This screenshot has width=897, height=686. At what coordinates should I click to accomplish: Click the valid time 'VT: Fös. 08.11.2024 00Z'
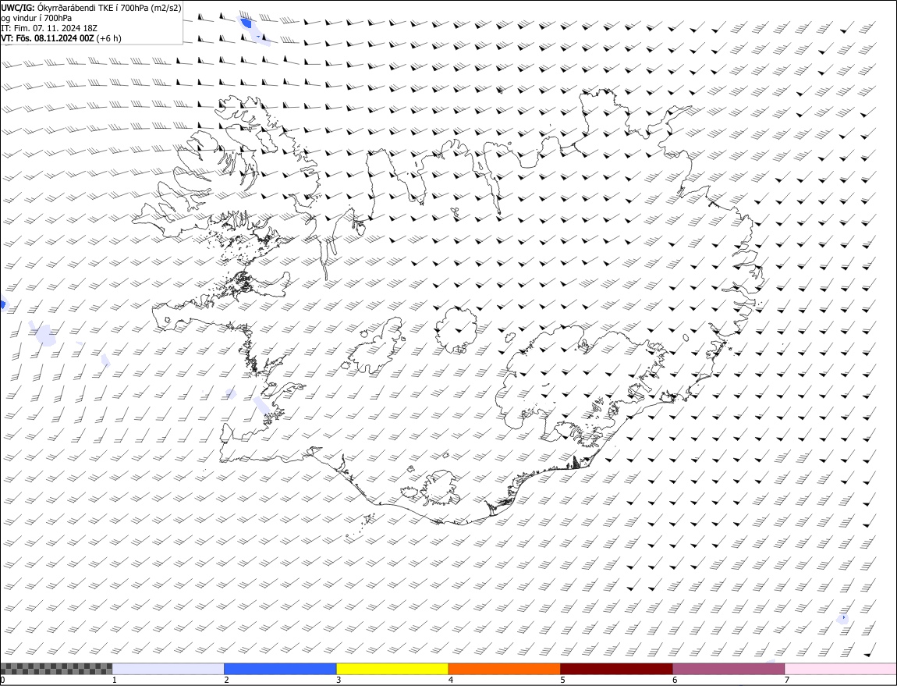click(x=47, y=38)
